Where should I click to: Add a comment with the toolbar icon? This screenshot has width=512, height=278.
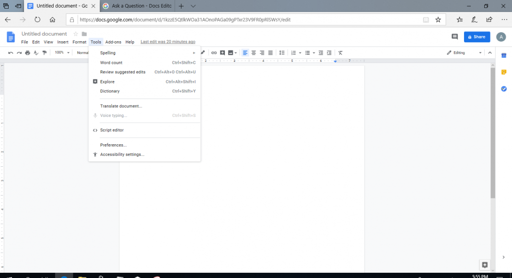222,53
